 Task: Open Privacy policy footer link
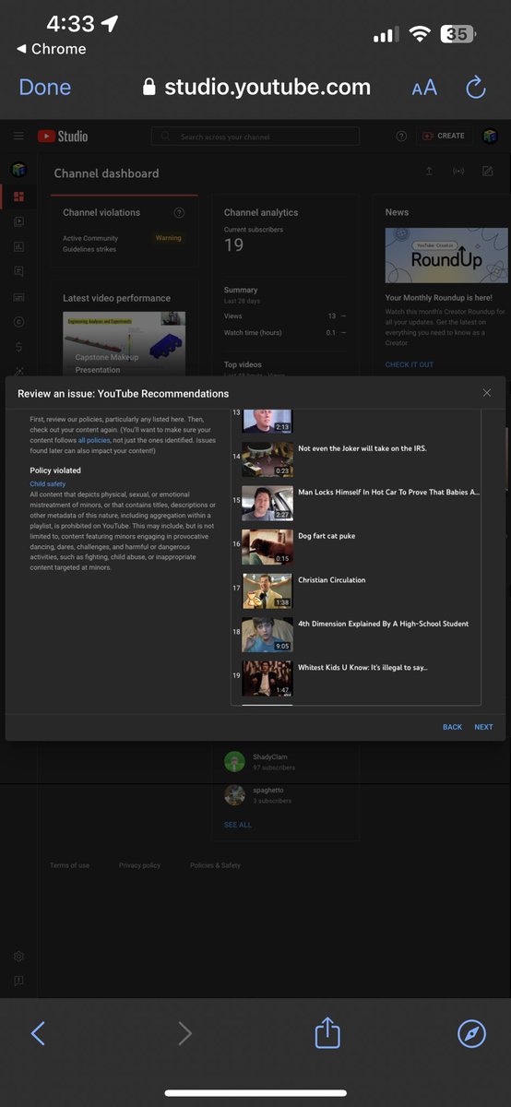coord(139,865)
